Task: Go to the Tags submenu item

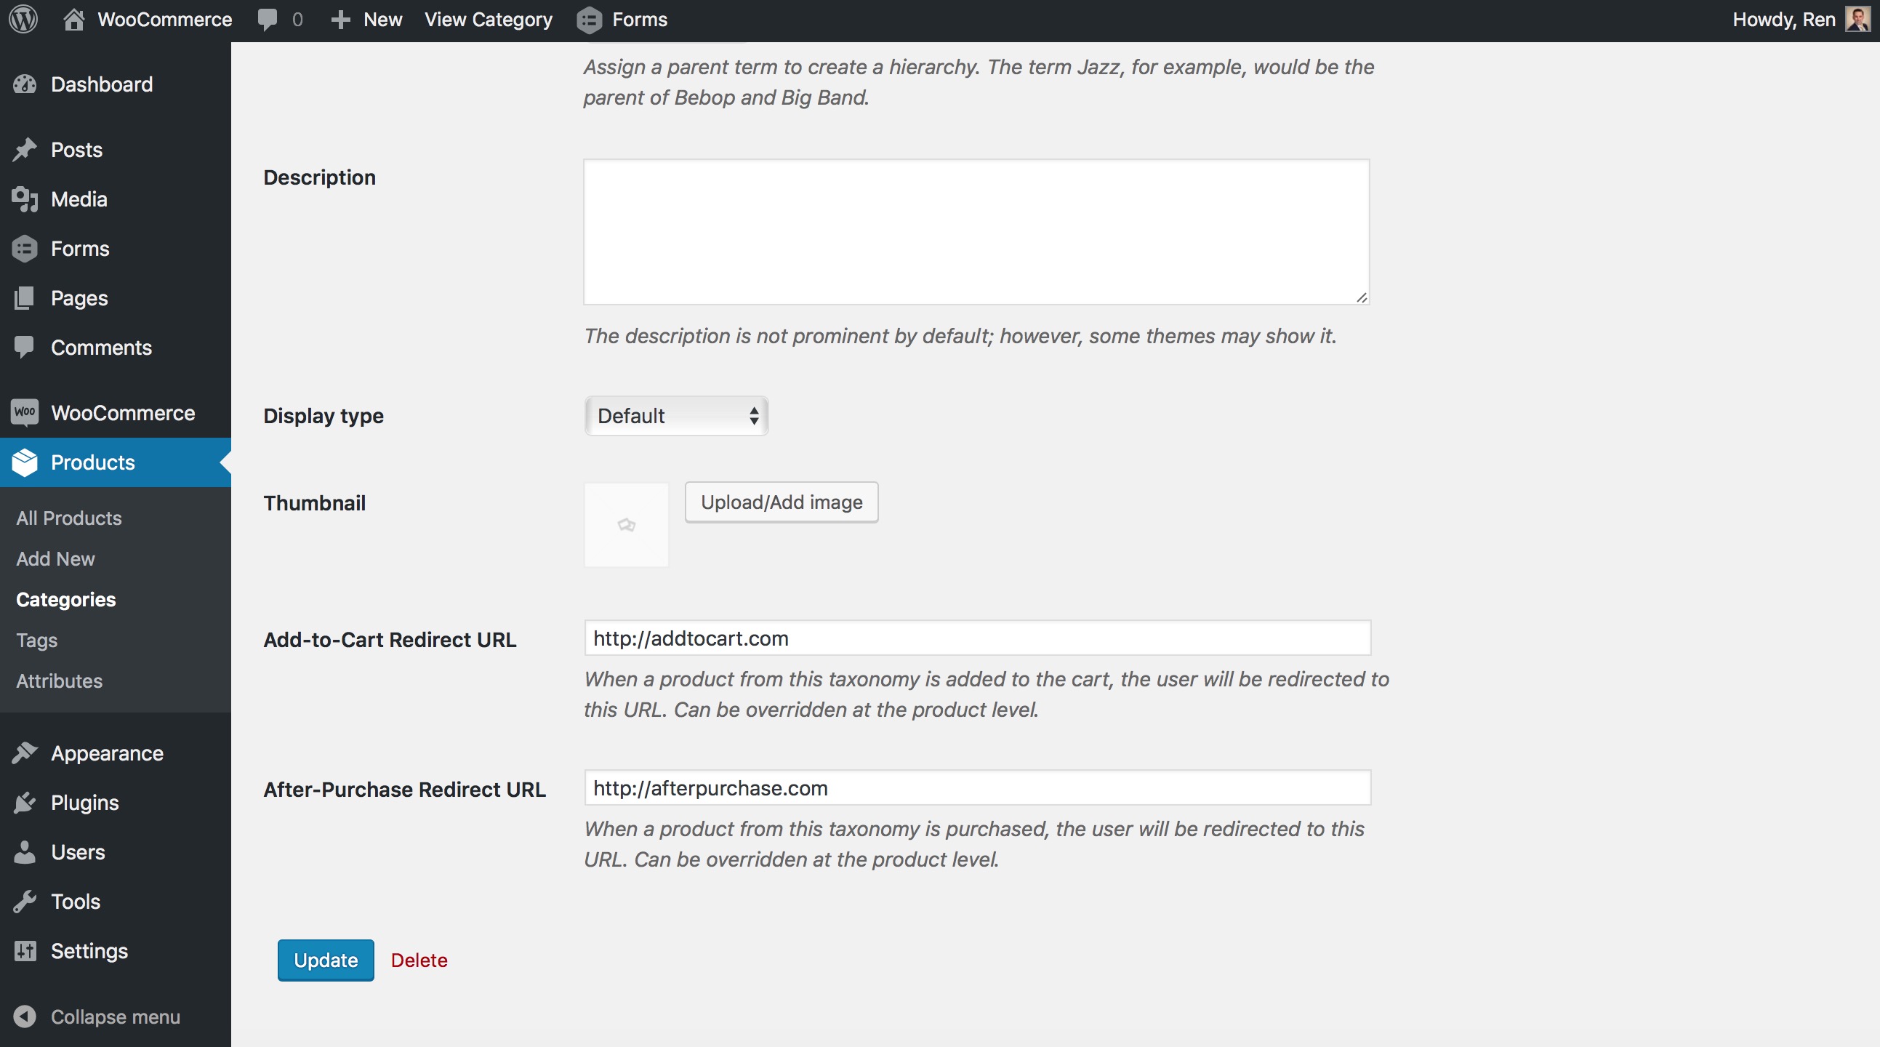Action: (37, 641)
